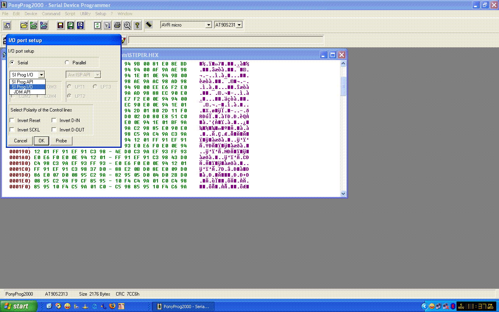Click the empty text field in second toolbar
The image size is (499, 312).
tap(226, 40)
